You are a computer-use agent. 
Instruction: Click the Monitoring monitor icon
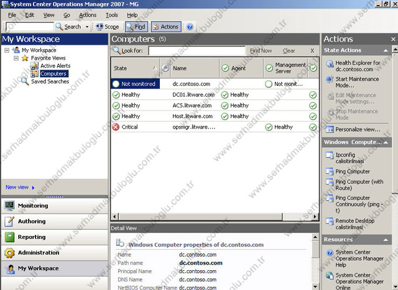9,206
